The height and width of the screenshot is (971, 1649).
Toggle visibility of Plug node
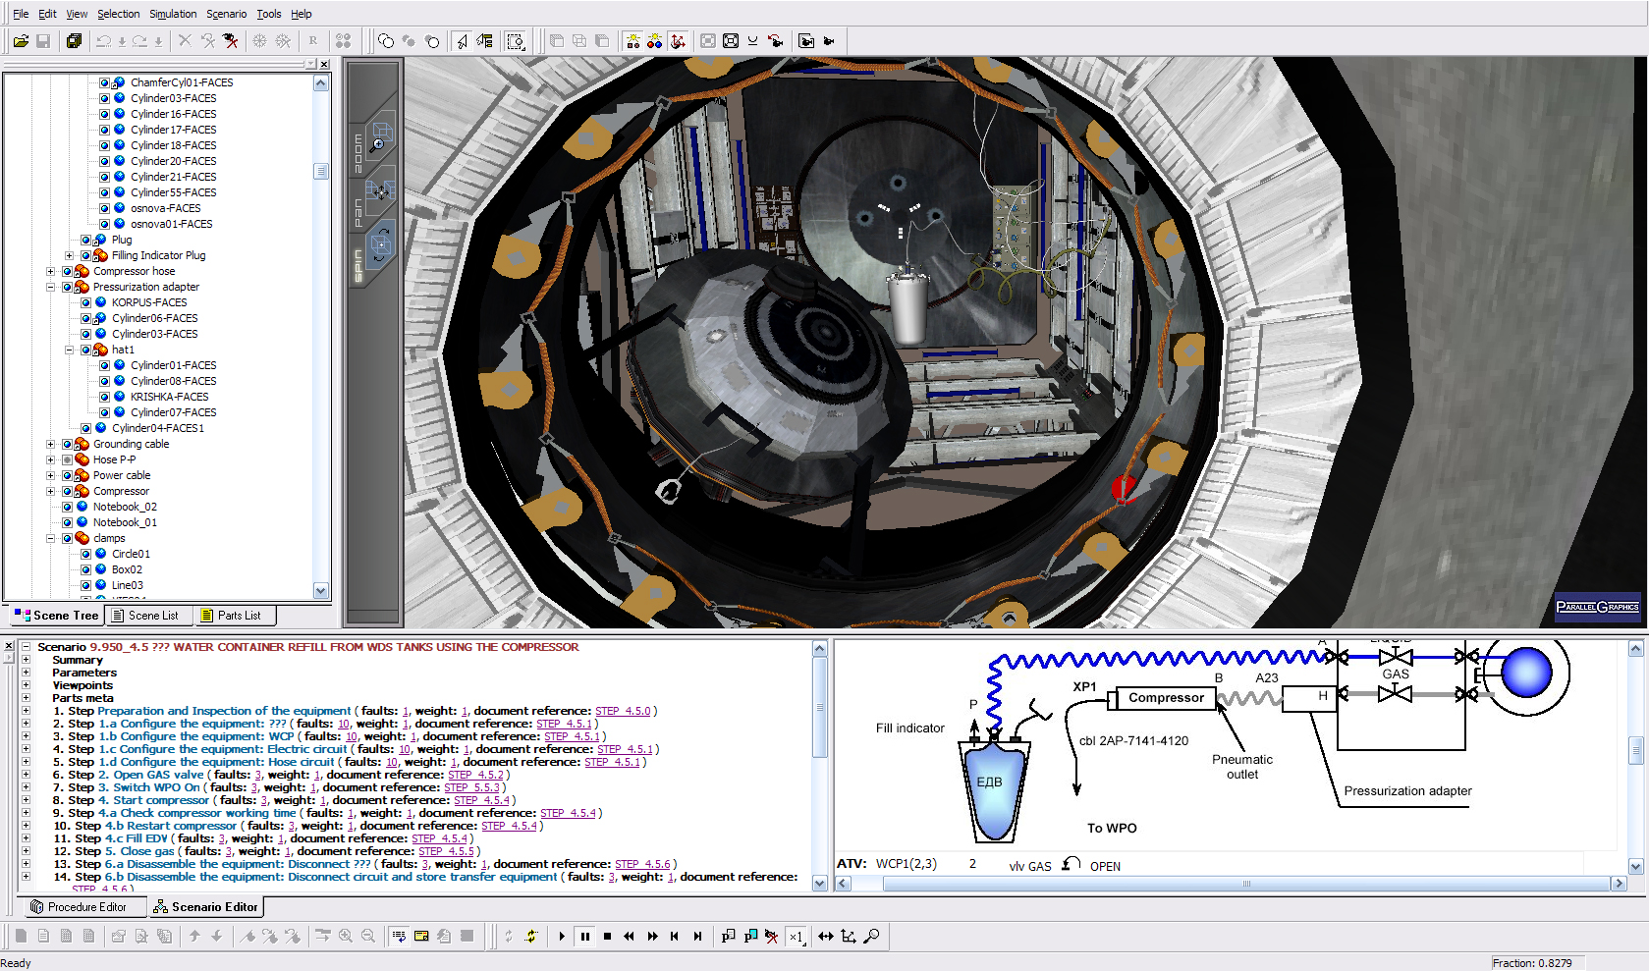(85, 240)
